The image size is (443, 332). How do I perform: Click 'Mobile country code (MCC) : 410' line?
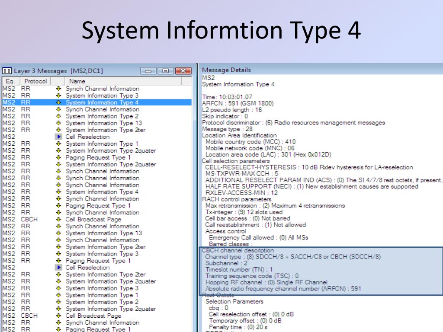[250, 142]
